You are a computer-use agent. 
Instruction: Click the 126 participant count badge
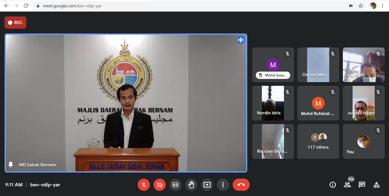pos(351,179)
